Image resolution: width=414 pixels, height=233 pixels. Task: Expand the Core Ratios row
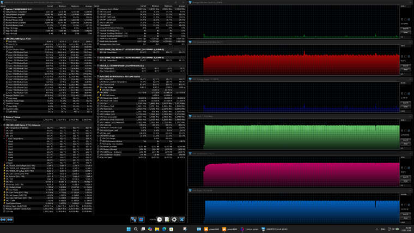(x=4, y=112)
